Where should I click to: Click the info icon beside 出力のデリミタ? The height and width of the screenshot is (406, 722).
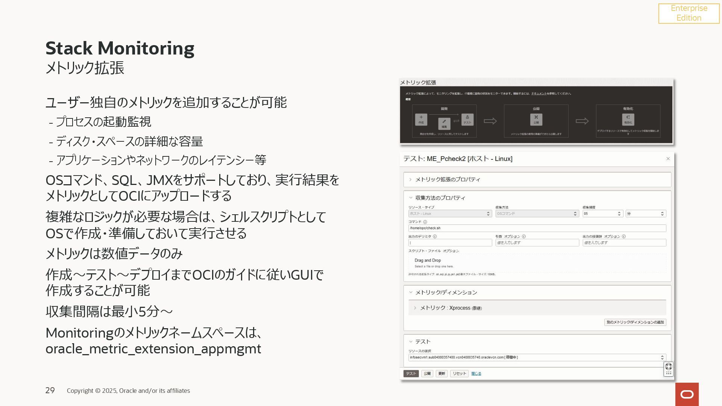tap(435, 236)
